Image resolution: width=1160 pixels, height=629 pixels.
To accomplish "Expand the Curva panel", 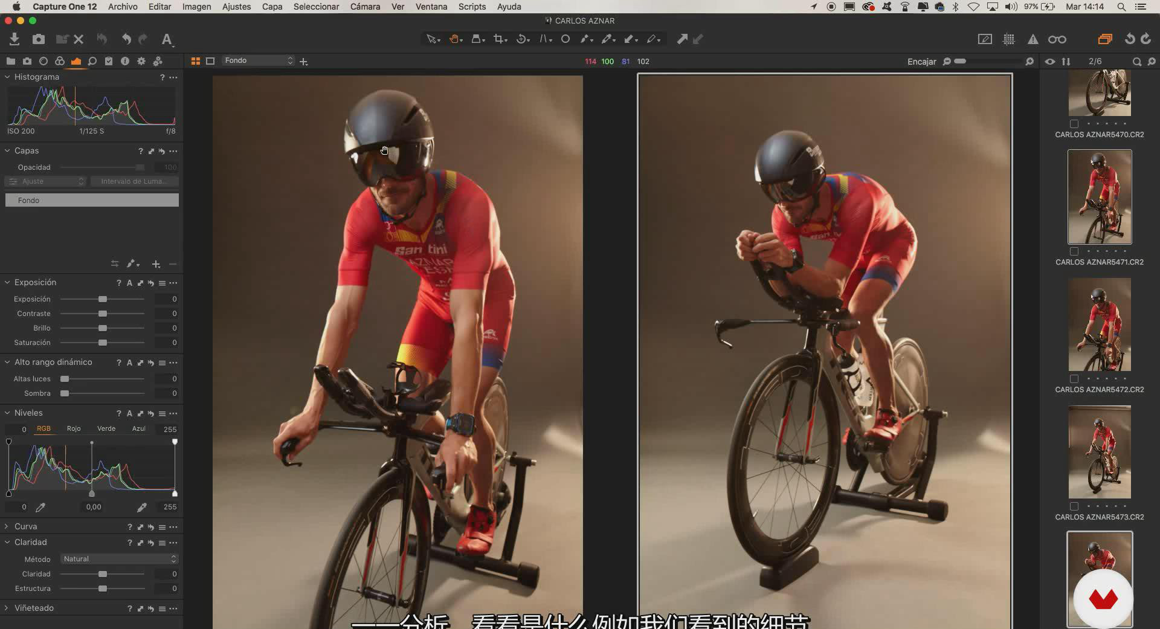I will (x=25, y=526).
